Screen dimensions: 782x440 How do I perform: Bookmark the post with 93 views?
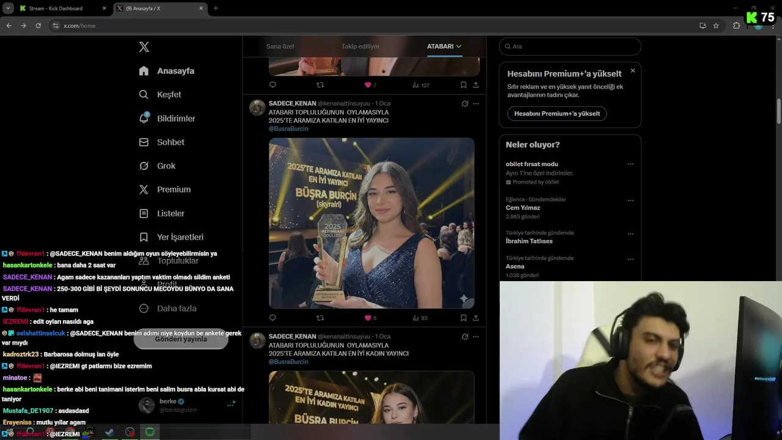click(x=464, y=318)
